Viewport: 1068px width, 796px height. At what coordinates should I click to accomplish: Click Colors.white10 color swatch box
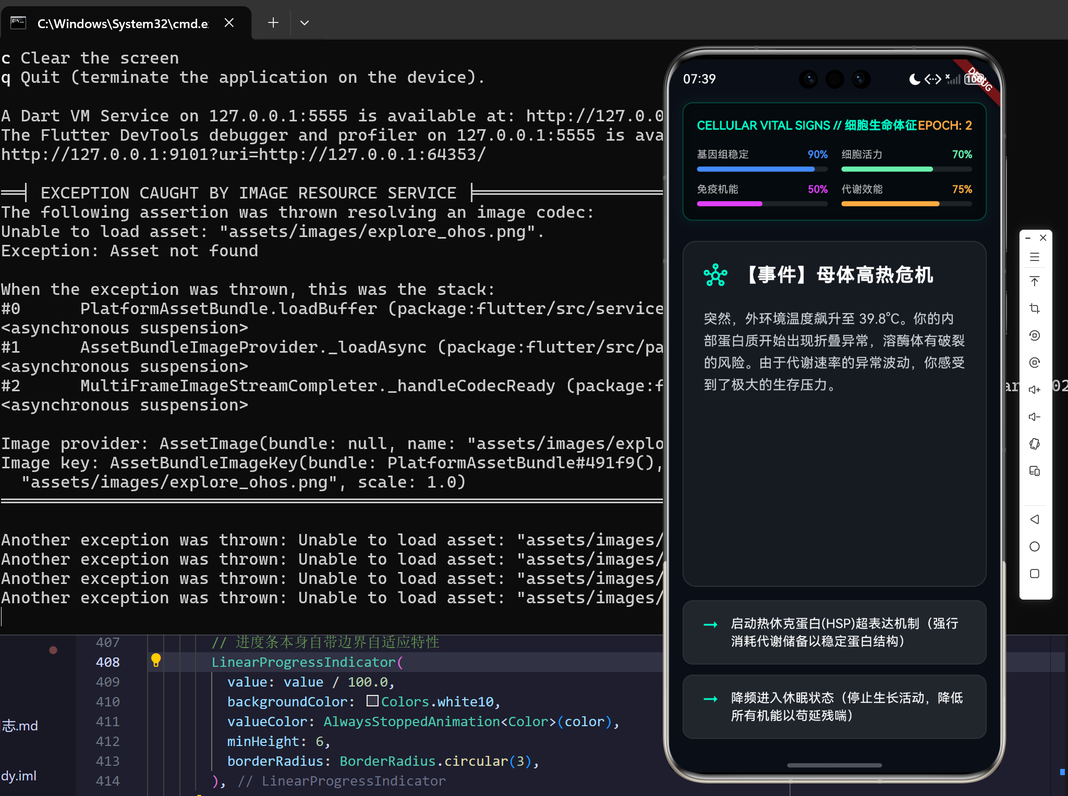pyautogui.click(x=372, y=701)
